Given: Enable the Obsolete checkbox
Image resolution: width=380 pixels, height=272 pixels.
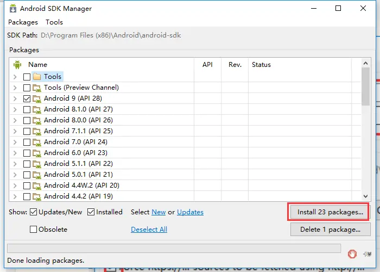Looking at the screenshot, I should coord(33,229).
